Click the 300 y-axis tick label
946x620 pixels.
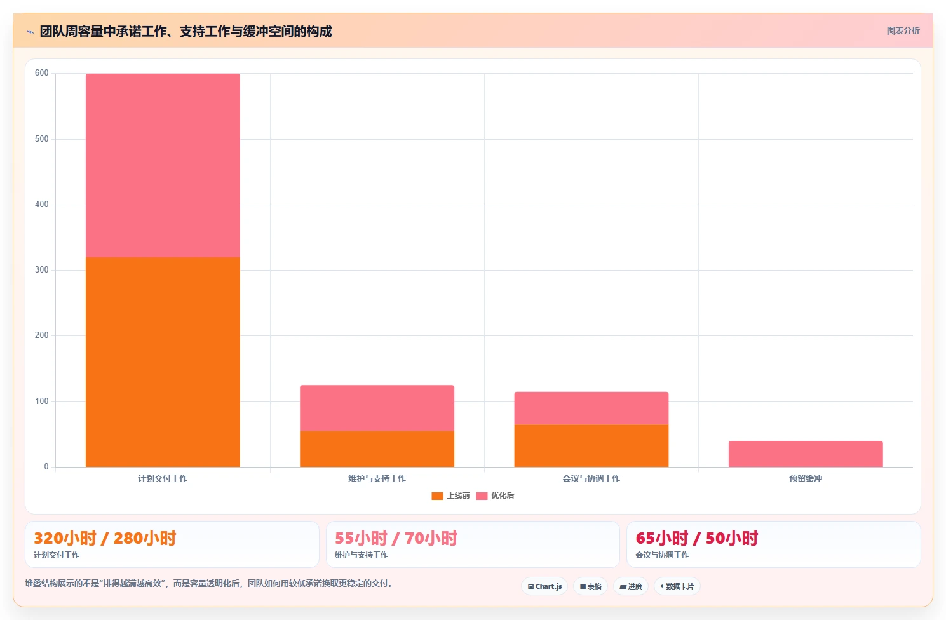point(42,270)
